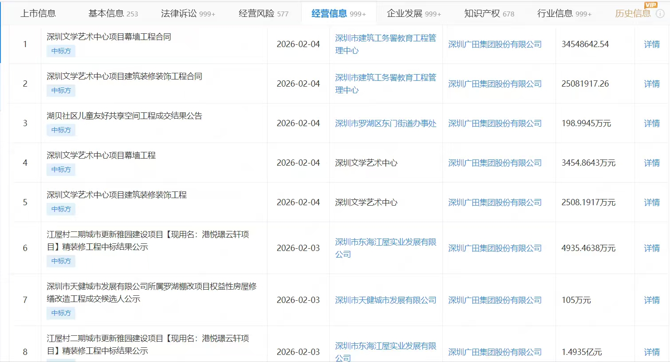Image resolution: width=670 pixels, height=362 pixels.
Task: Click the row 4 title 深圳文学艺术中心项目幕墙工程
Action: (x=101, y=155)
